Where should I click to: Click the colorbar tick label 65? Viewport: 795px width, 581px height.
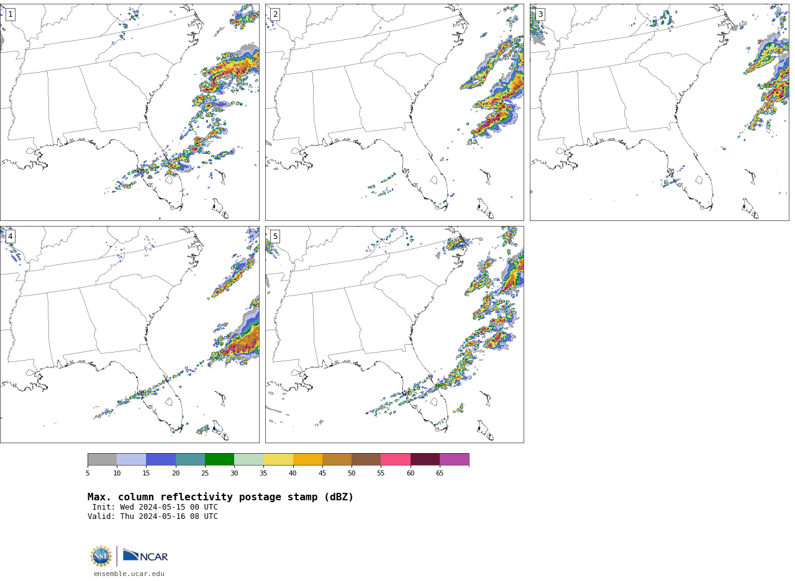pos(440,474)
